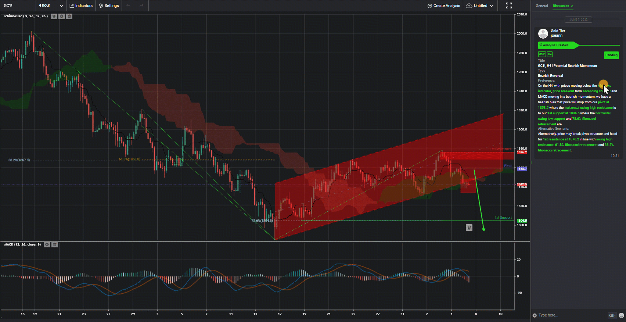Delete the Ichimoku indicator
The height and width of the screenshot is (322, 626).
69,16
